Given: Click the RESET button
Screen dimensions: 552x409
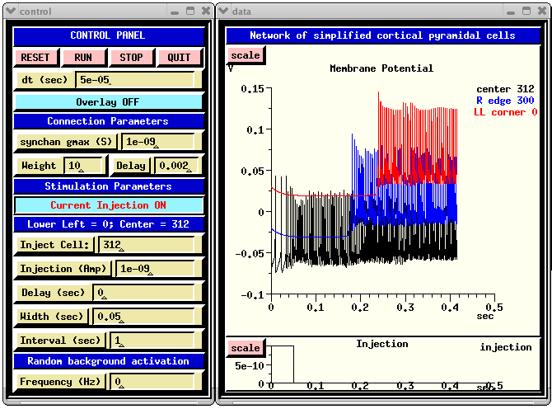Looking at the screenshot, I should 36,58.
